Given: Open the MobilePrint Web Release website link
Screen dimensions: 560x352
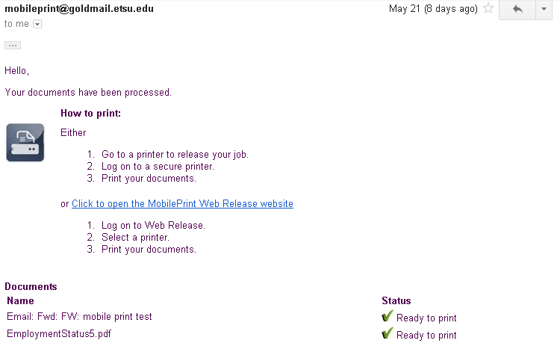Looking at the screenshot, I should (x=182, y=204).
